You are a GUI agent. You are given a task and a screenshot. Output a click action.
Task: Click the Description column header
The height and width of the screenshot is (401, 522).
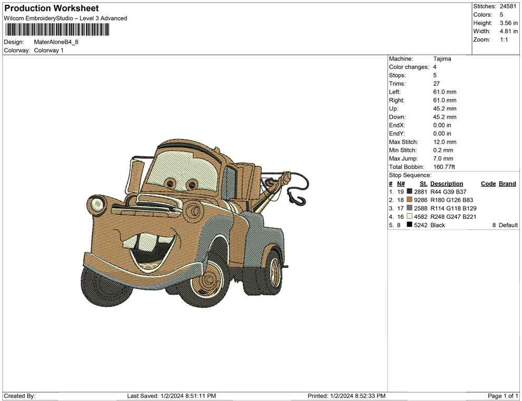[x=447, y=184]
